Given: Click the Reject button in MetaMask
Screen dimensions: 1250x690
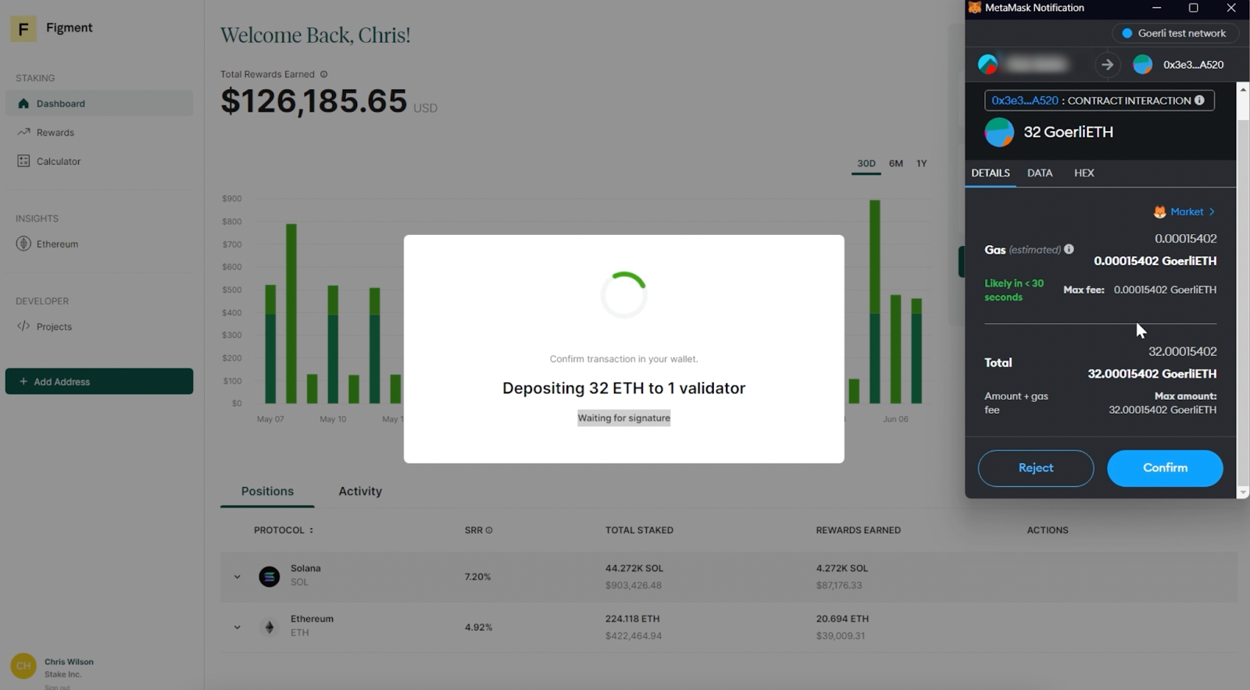Looking at the screenshot, I should (1036, 468).
